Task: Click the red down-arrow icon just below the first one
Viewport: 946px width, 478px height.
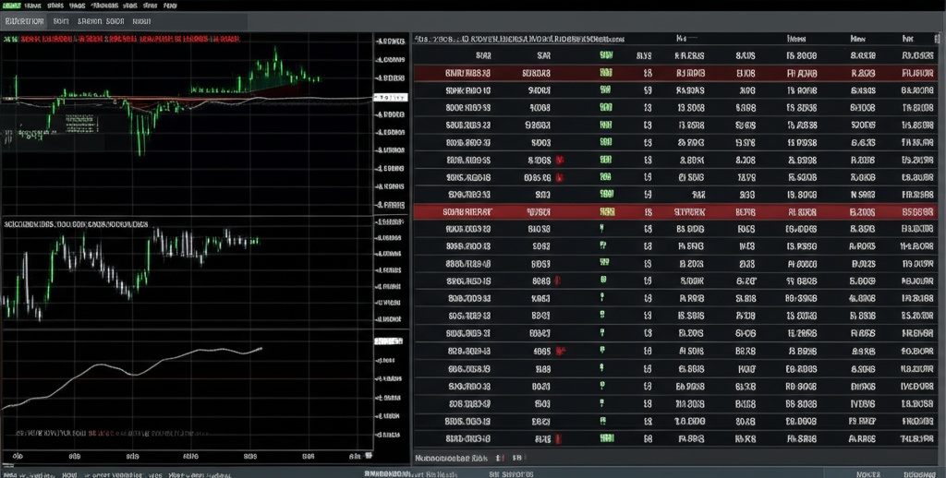Action: point(558,175)
